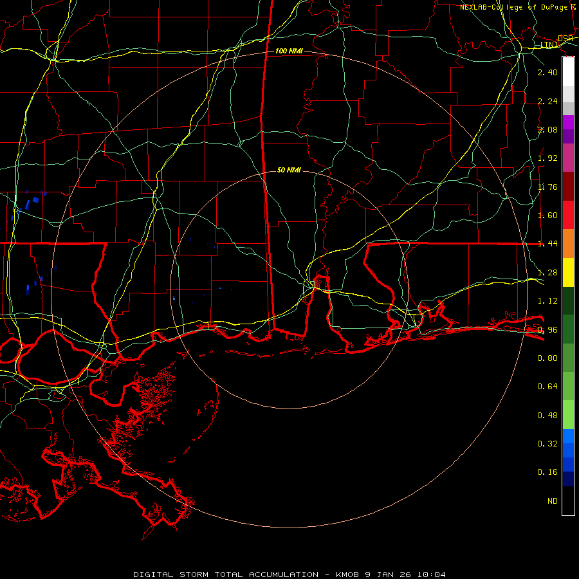Viewport: 579px width, 579px height.
Task: Click the bright red swatch beside 1.60
Action: point(568,215)
